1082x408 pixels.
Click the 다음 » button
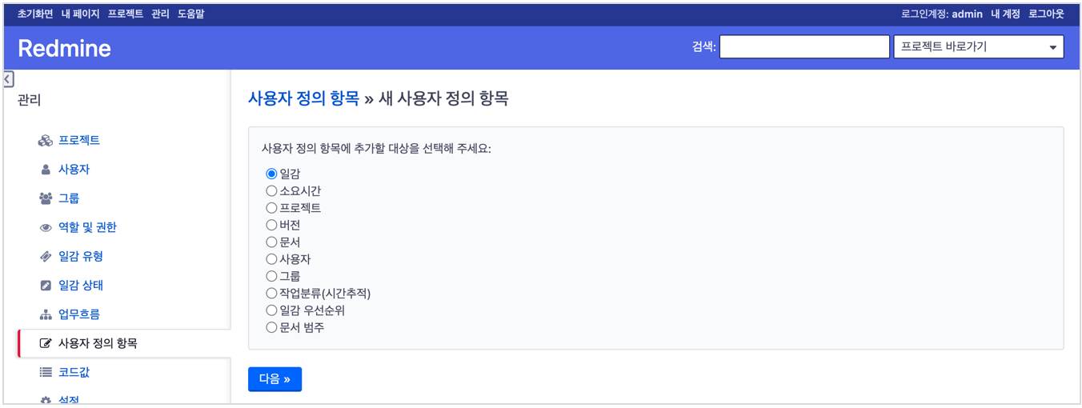click(x=275, y=379)
